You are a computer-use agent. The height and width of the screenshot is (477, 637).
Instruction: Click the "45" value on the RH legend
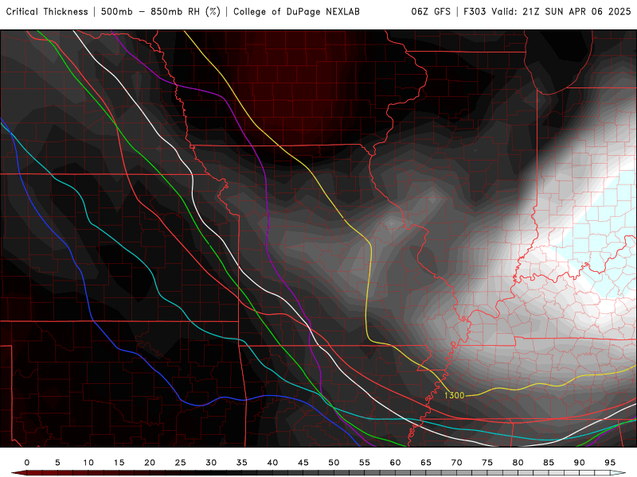pyautogui.click(x=303, y=463)
